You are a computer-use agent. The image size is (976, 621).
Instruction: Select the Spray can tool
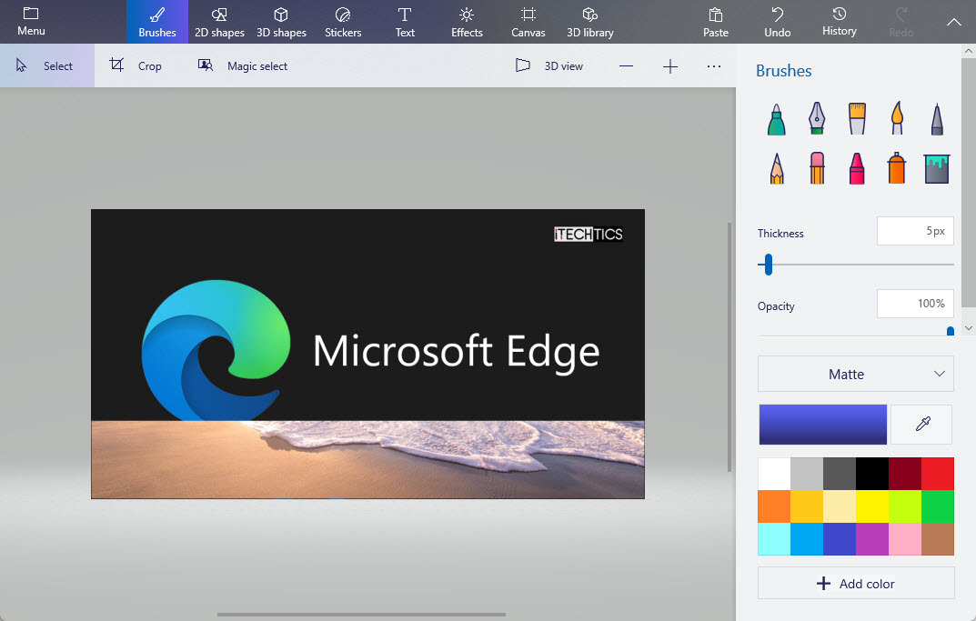coord(897,168)
